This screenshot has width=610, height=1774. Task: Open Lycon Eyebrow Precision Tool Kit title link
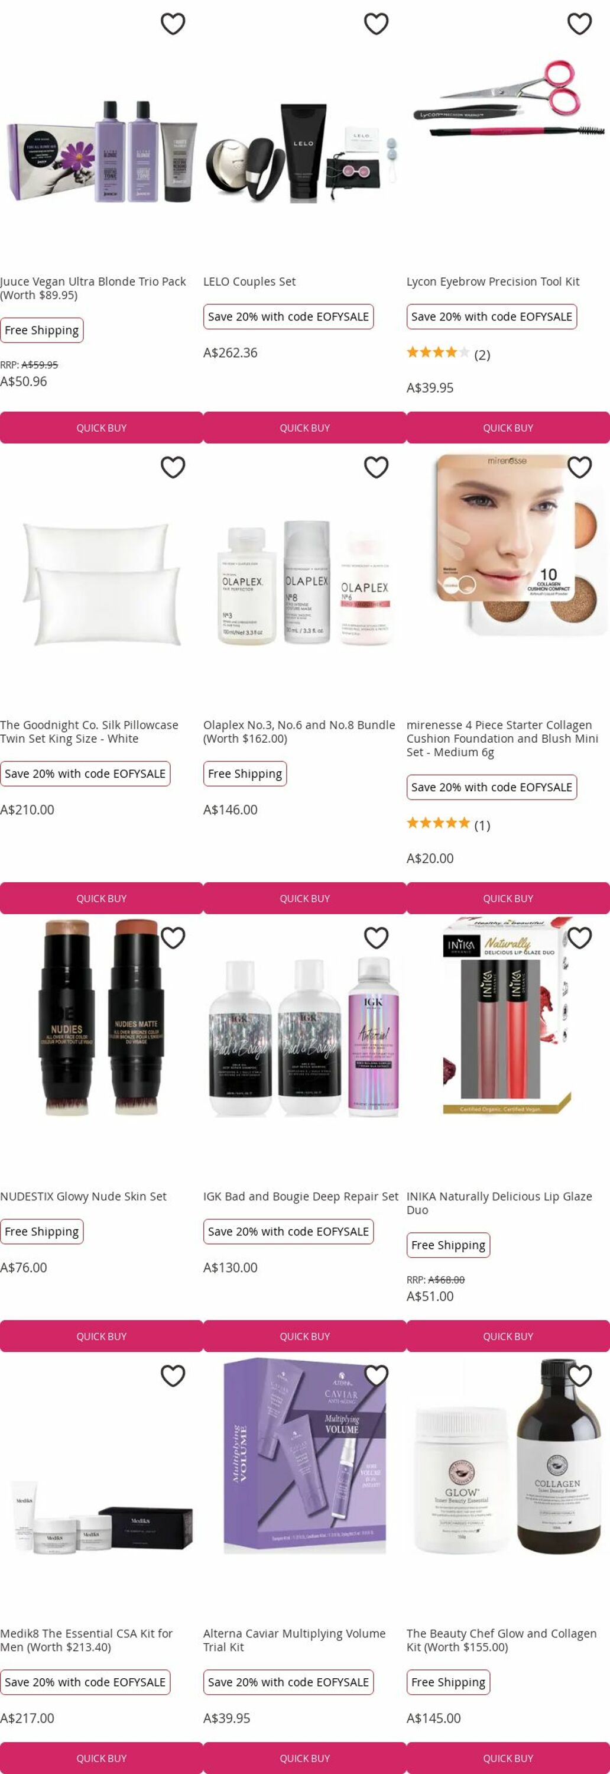(493, 281)
